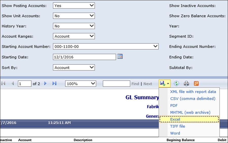
Task: Export as Word from the menu
Action: point(175,133)
